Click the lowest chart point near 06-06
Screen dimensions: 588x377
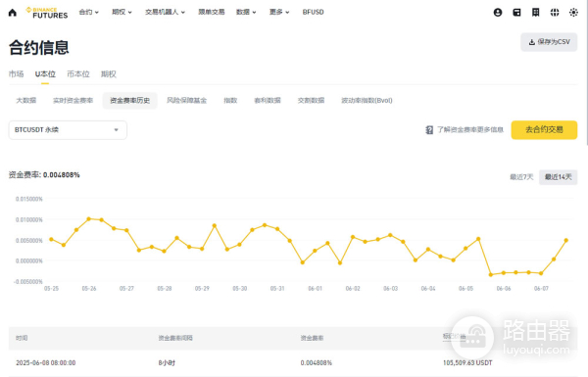pos(491,275)
